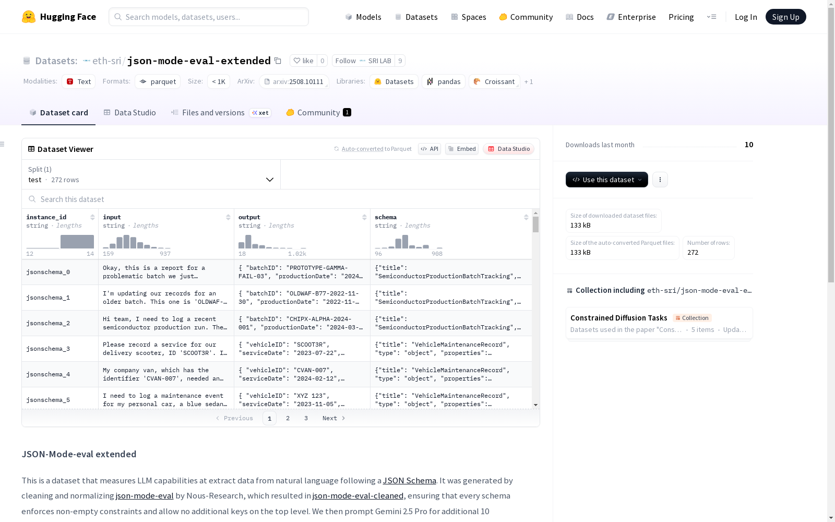Open the Community tab with 1 discussion
The width and height of the screenshot is (835, 522).
[318, 112]
